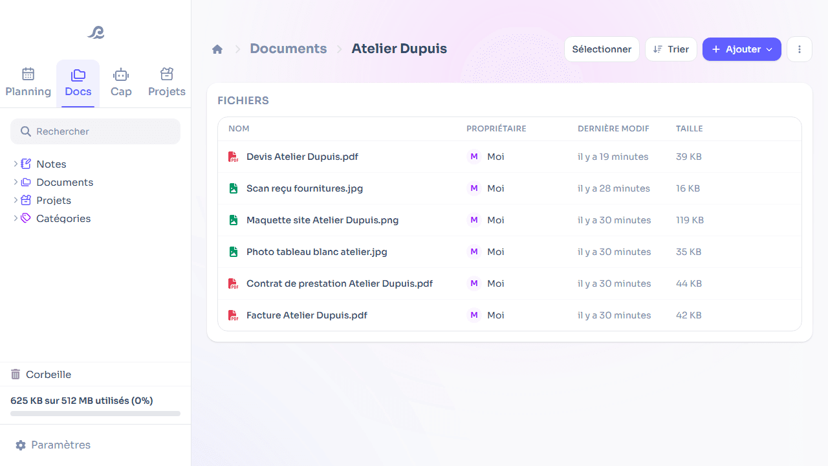Click the Sélectionner button
Image resolution: width=828 pixels, height=466 pixels.
point(602,49)
